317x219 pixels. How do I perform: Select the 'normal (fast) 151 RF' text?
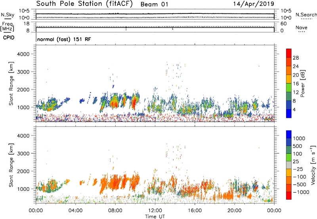click(x=64, y=39)
